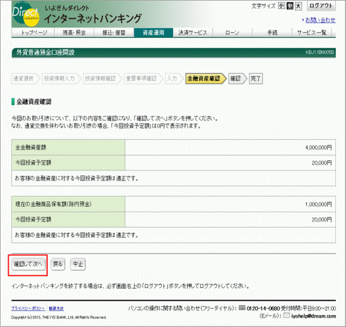Image resolution: width=346 pixels, height=327 pixels.
Task: Click the 1,000,000円 holdings value
Action: click(318, 204)
